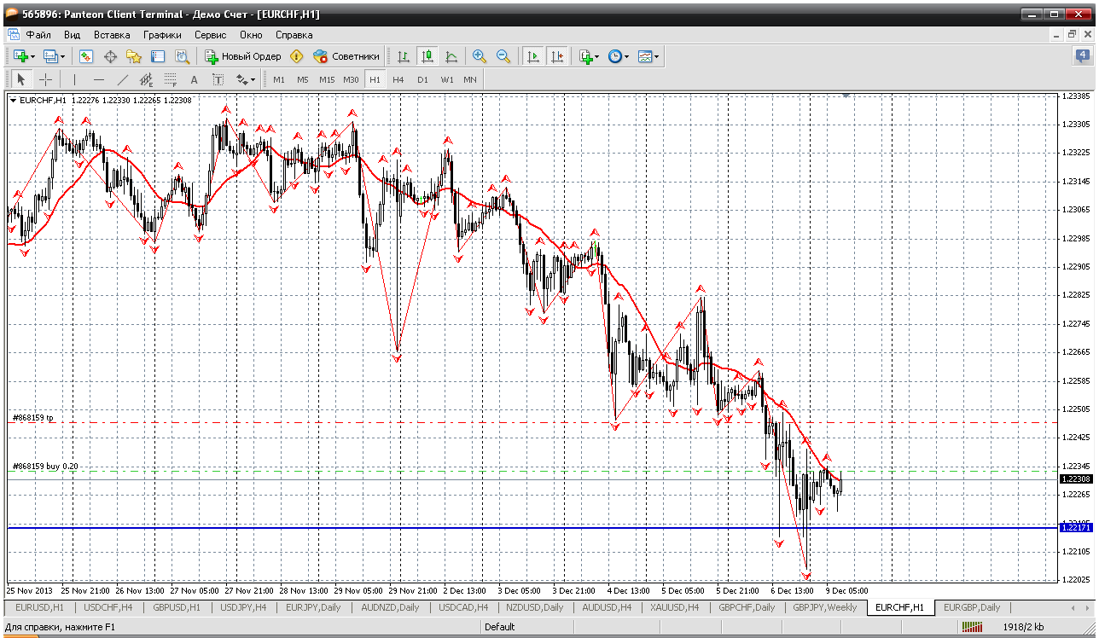The image size is (1099, 638).
Task: Select the Fibonacci retracement tool
Action: tap(170, 79)
